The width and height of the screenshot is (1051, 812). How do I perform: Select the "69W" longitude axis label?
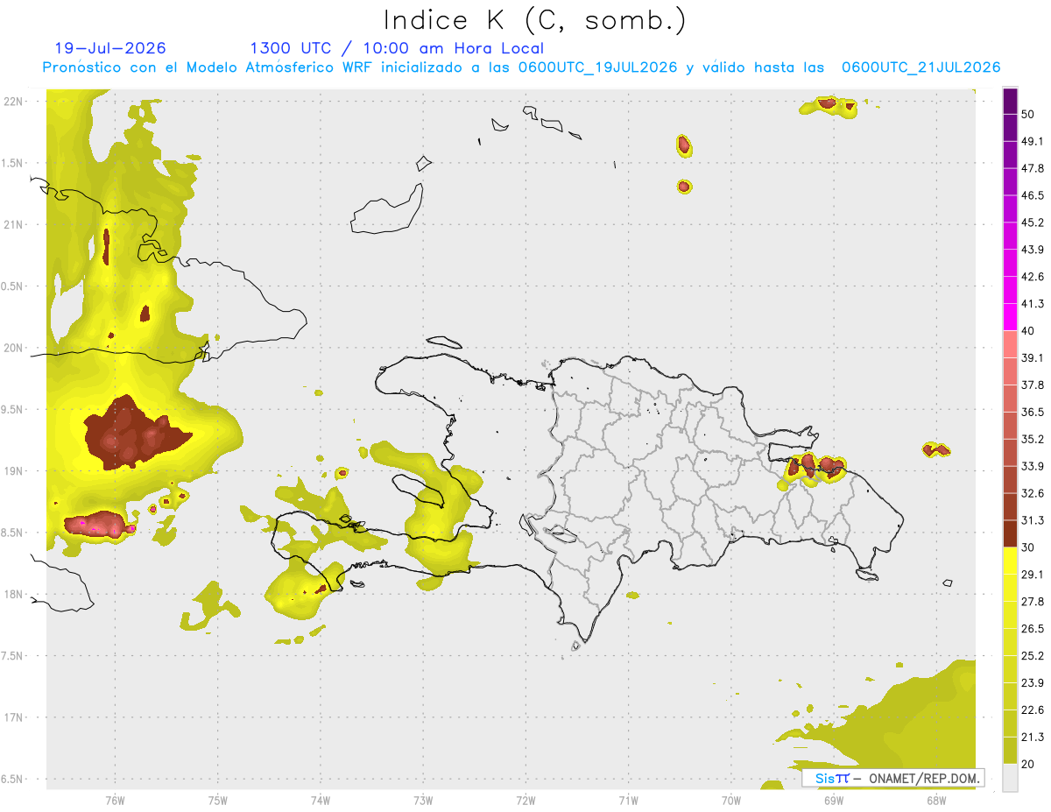834,799
